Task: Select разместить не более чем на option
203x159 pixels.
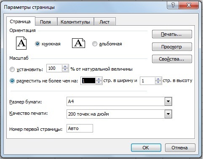Action: click(12, 81)
